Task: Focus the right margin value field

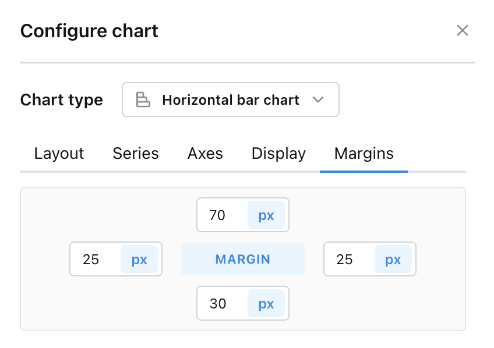Action: [x=349, y=259]
